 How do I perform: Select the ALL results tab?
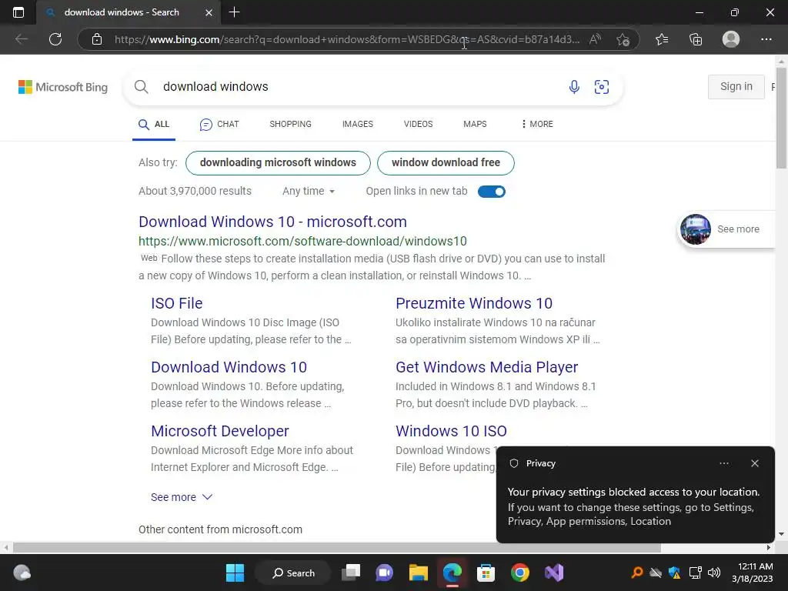(154, 124)
